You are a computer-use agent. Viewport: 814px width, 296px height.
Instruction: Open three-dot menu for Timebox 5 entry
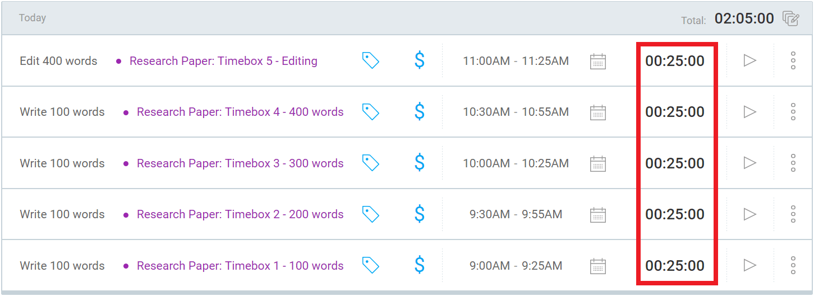(x=793, y=60)
